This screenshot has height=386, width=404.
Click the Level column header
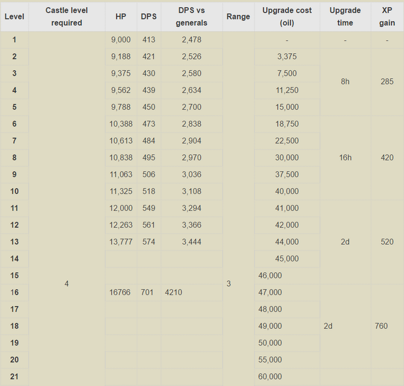tap(14, 17)
